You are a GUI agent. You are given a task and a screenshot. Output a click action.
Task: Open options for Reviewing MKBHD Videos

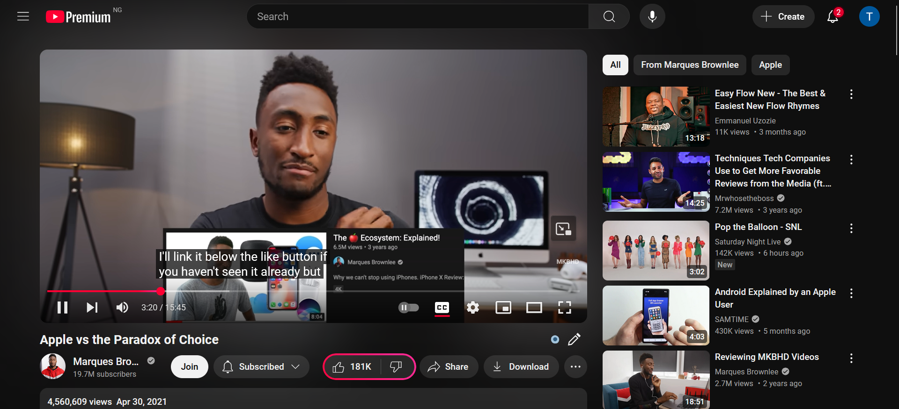click(851, 358)
